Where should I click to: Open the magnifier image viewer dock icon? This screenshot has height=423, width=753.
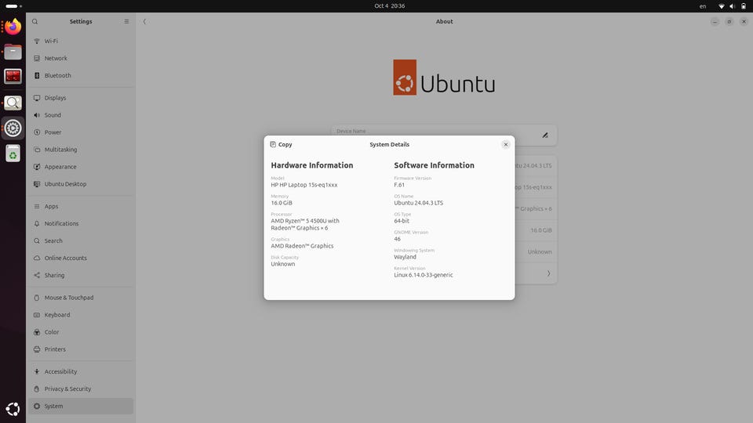click(x=13, y=103)
